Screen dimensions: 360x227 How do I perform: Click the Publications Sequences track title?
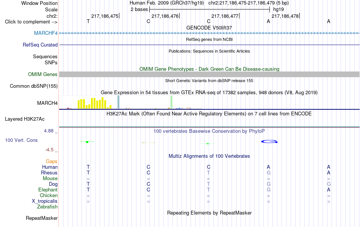pyautogui.click(x=209, y=51)
